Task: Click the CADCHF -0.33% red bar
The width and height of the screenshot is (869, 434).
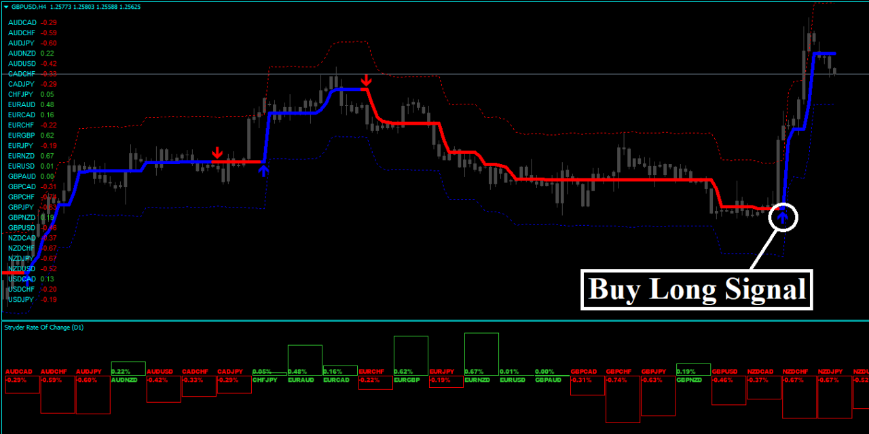Action: pyautogui.click(x=199, y=387)
